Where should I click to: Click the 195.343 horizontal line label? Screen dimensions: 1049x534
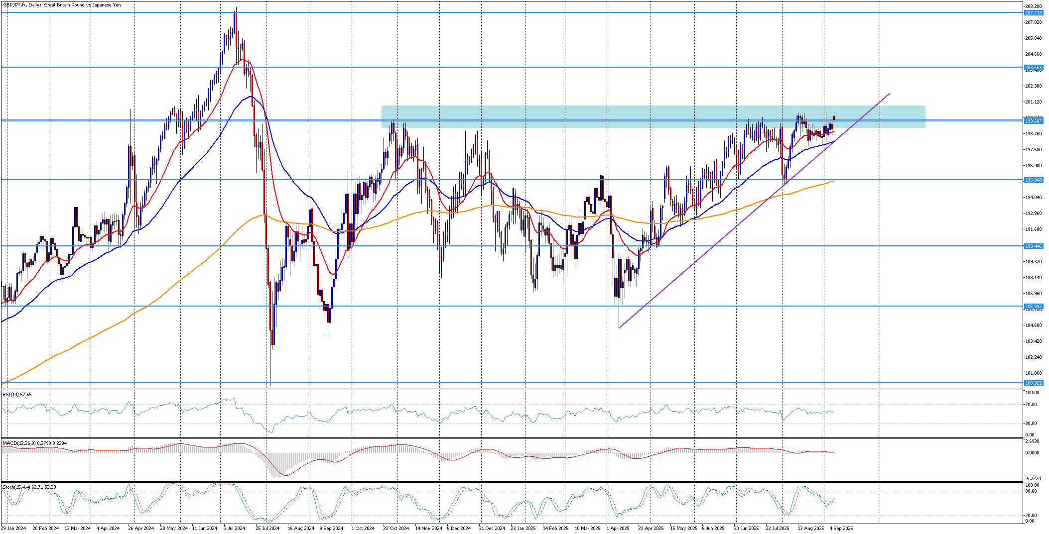point(1033,180)
